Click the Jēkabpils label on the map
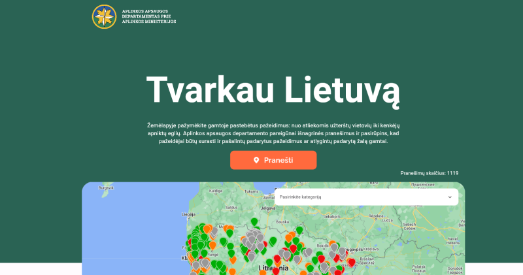Viewport: 523px width, 275px height. tap(332, 216)
